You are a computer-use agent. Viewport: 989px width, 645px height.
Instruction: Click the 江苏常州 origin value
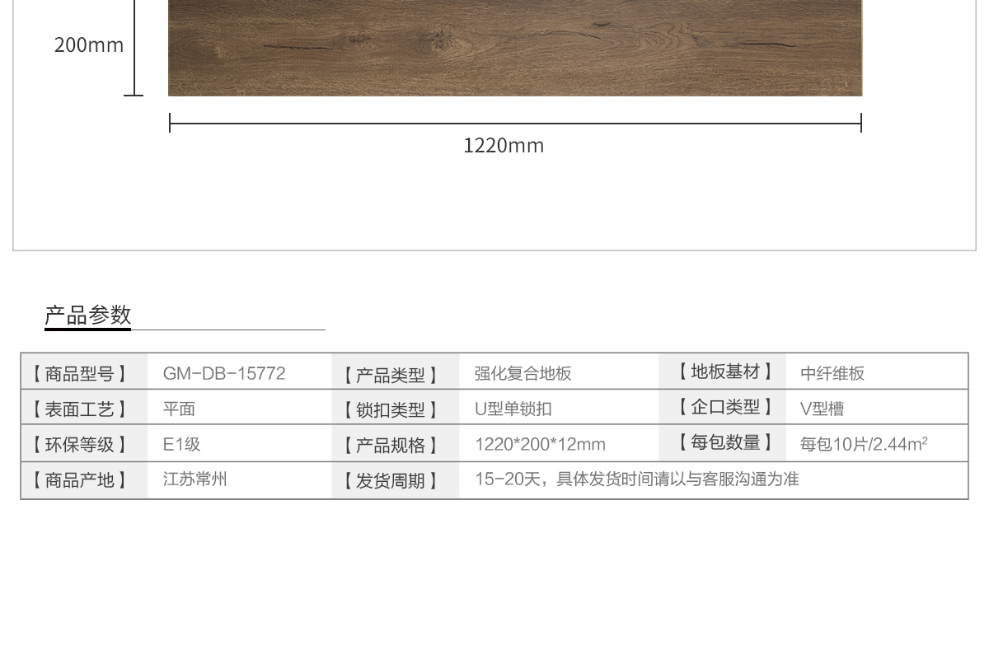pos(195,479)
